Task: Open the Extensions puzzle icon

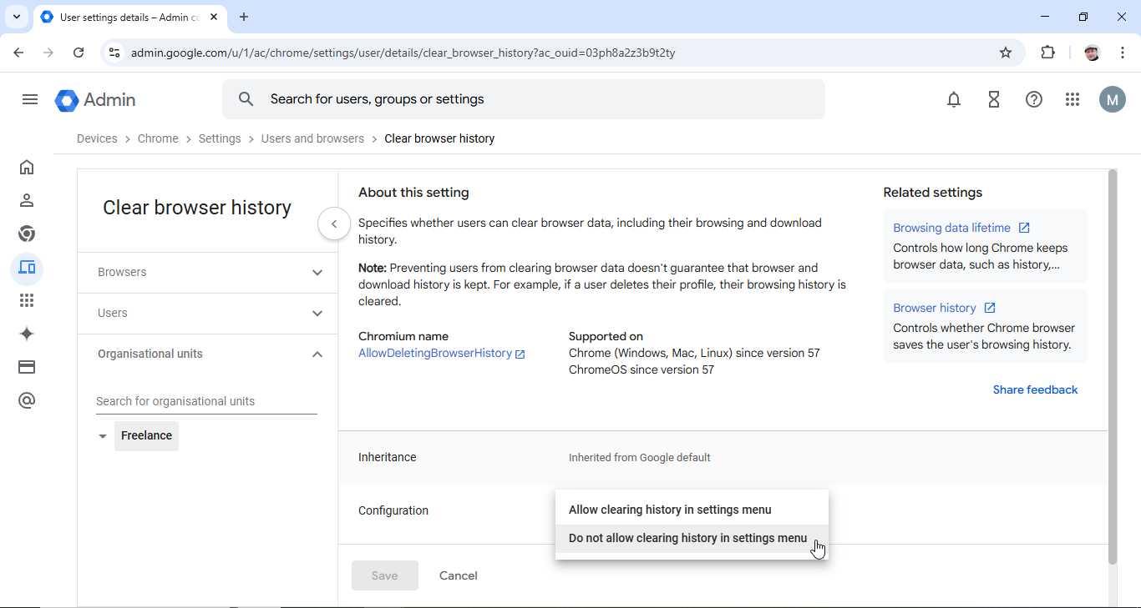Action: (1047, 53)
